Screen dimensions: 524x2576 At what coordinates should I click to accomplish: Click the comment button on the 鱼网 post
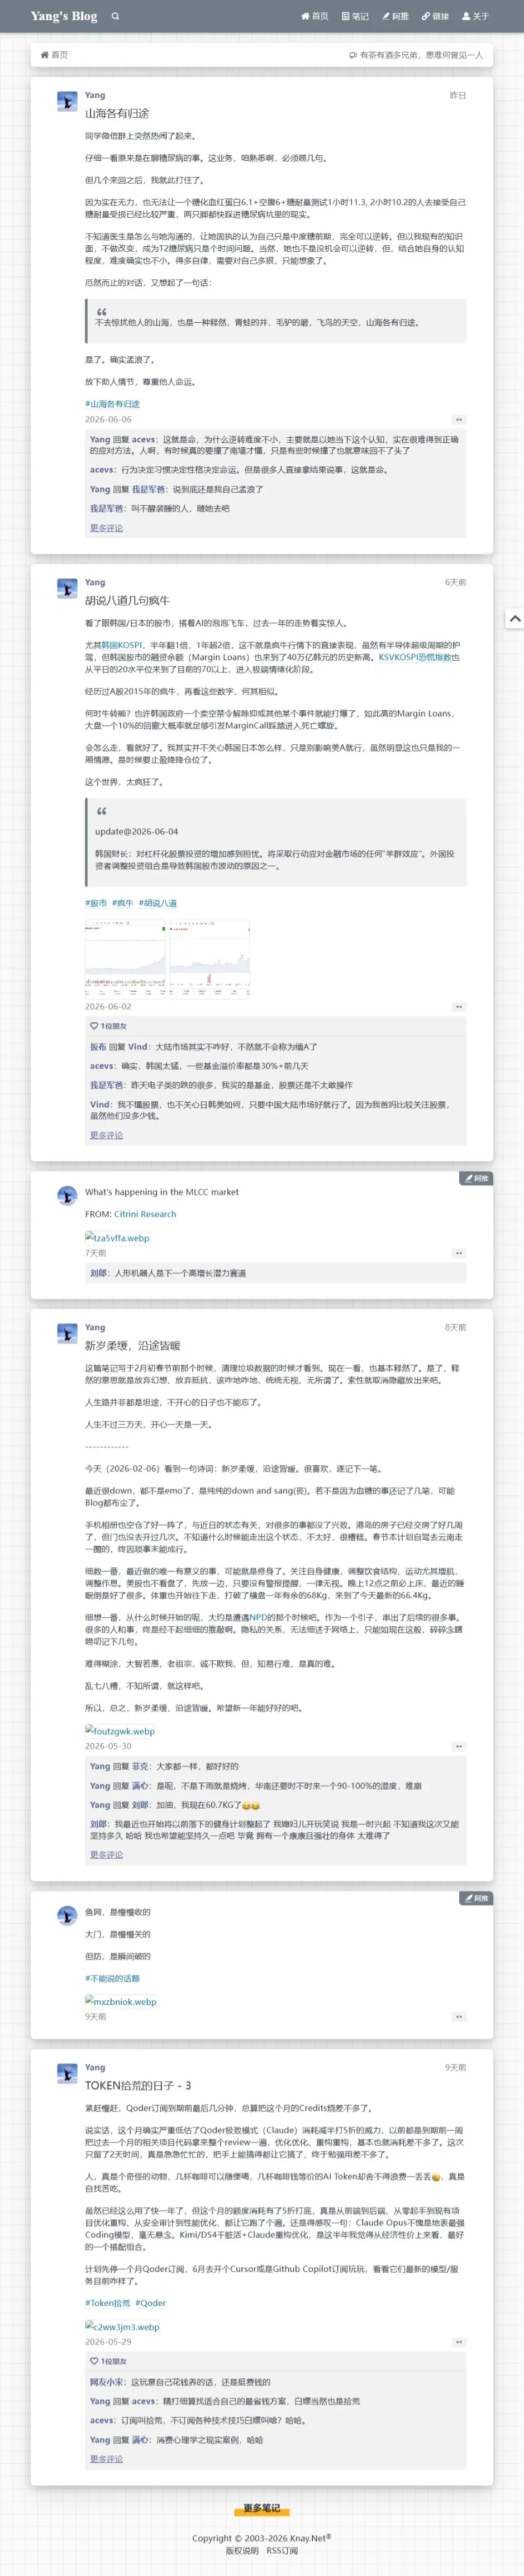click(458, 2017)
